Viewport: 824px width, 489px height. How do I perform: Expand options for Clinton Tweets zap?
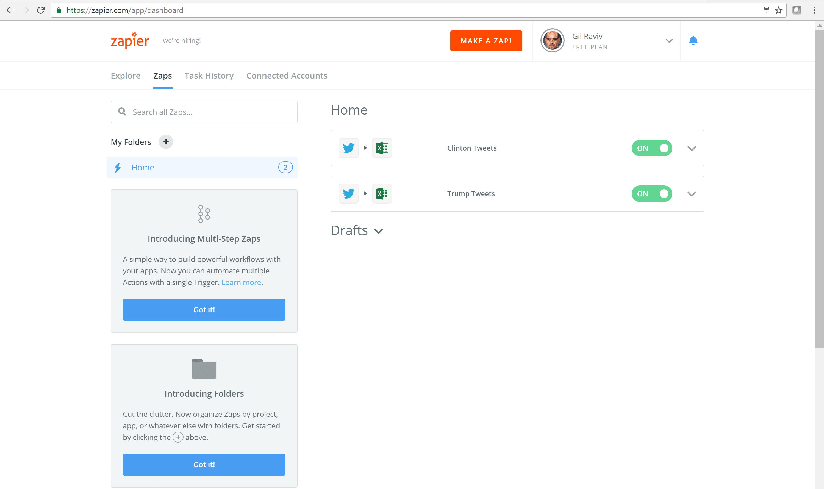click(691, 148)
